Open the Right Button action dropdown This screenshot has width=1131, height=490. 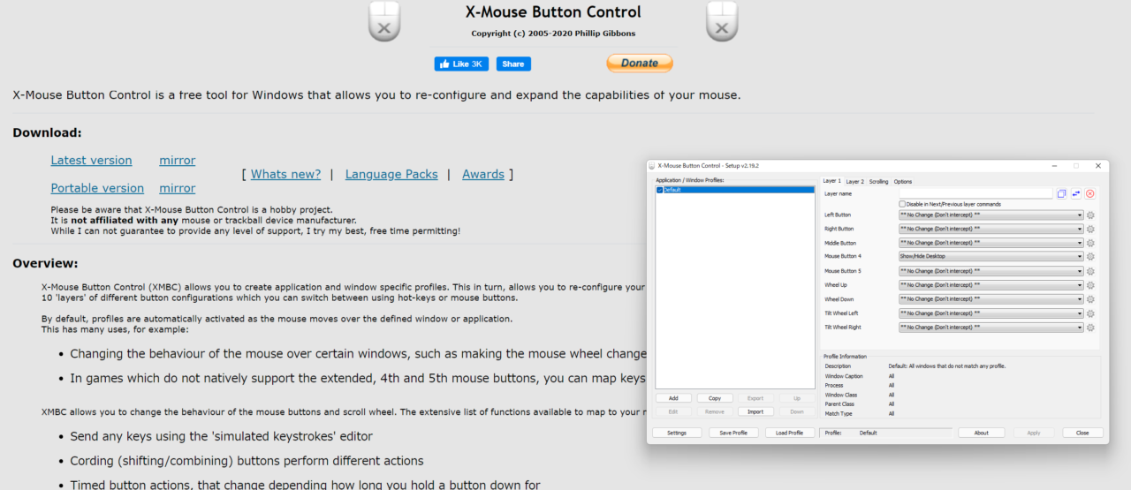pyautogui.click(x=991, y=229)
